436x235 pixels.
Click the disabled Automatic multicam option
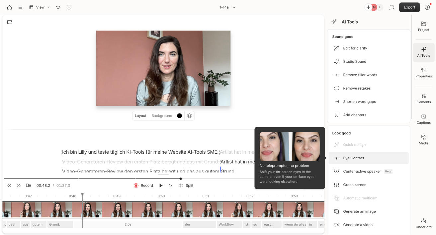(x=369, y=198)
